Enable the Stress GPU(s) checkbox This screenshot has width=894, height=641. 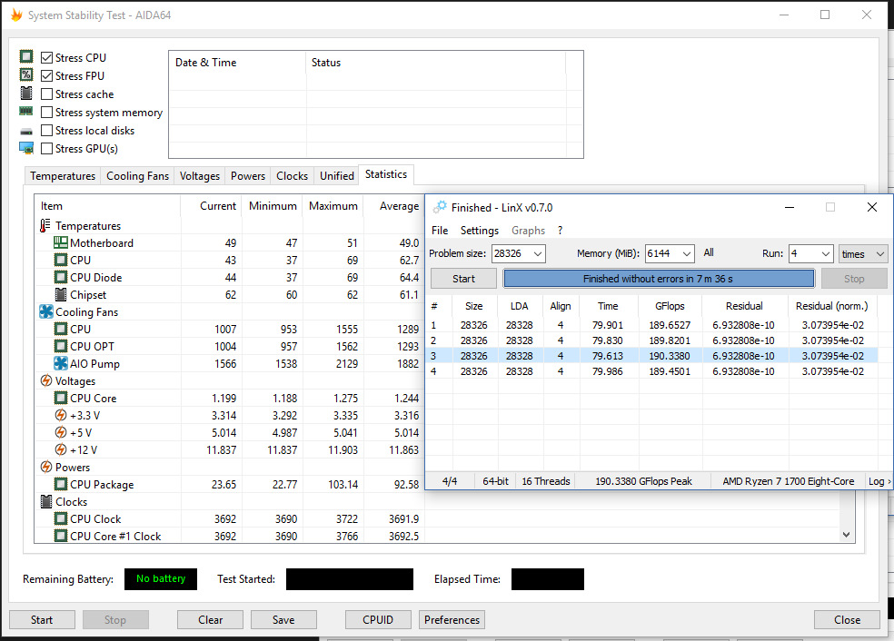coord(46,148)
